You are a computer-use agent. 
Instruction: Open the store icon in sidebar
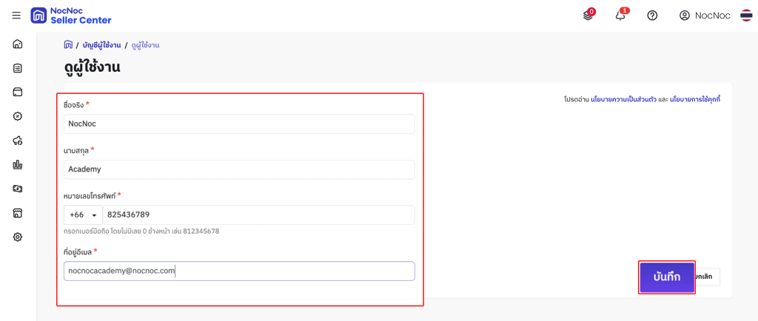pos(18,213)
